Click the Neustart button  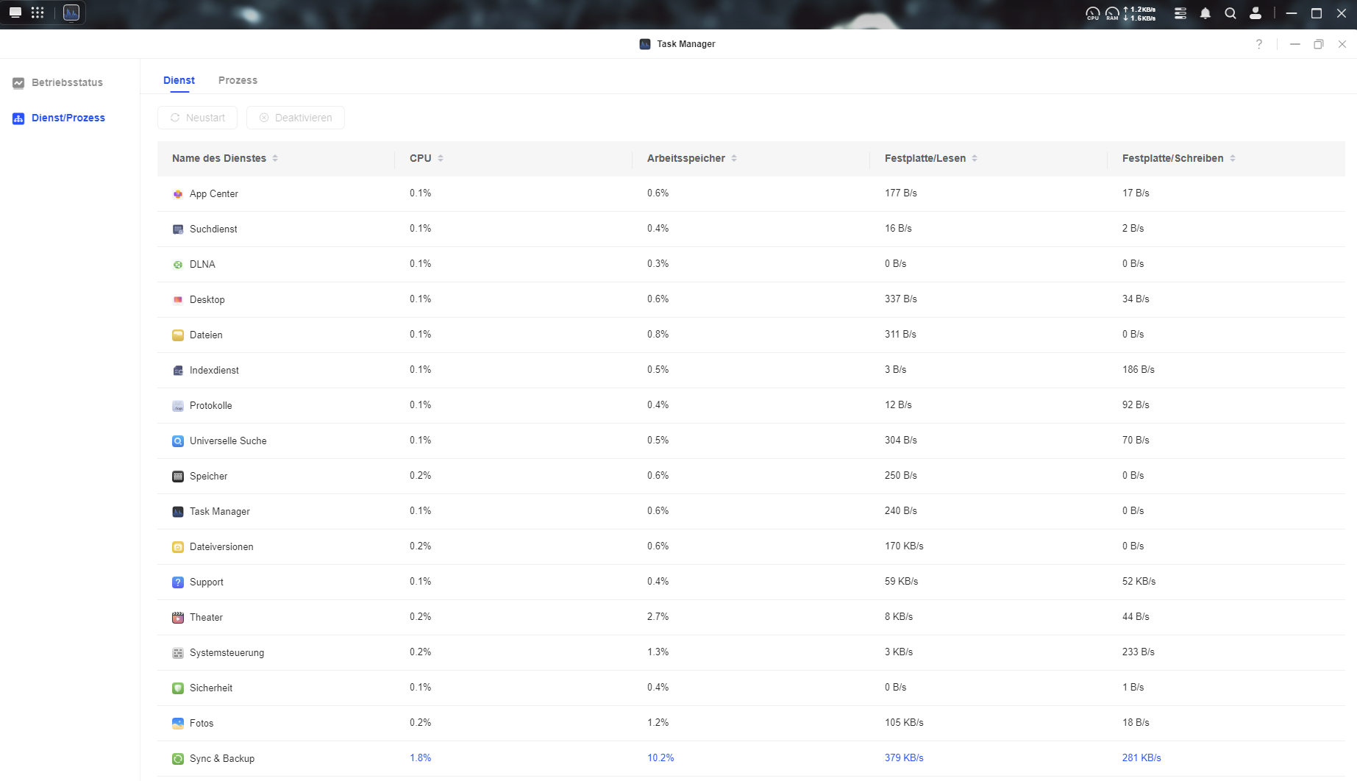(197, 118)
